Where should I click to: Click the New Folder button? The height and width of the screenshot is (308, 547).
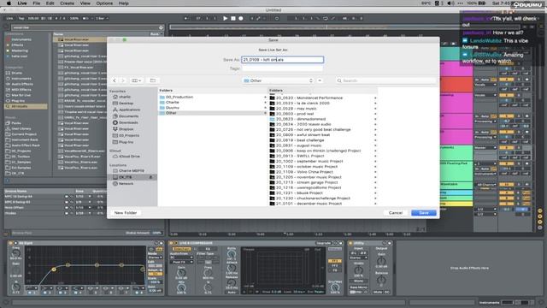(x=126, y=213)
